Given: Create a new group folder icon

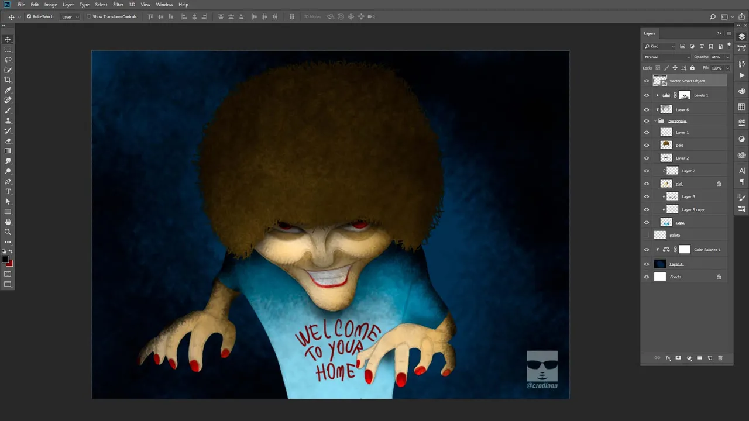Looking at the screenshot, I should (x=699, y=358).
